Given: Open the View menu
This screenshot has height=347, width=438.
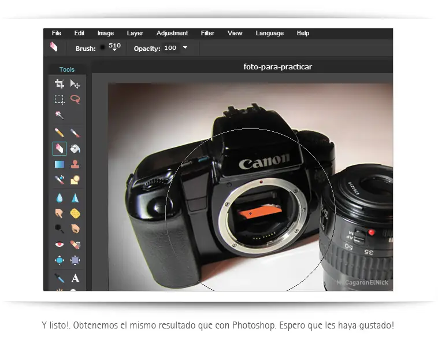Looking at the screenshot, I should pyautogui.click(x=235, y=34).
